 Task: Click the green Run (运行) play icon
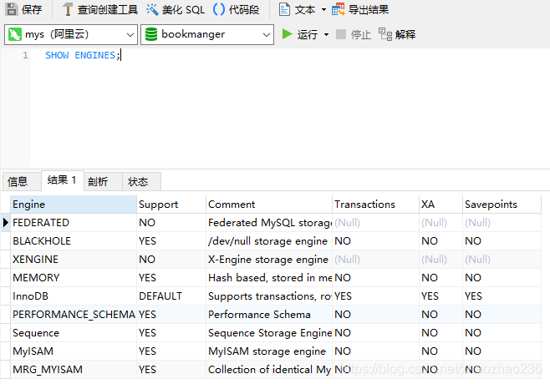coord(287,34)
